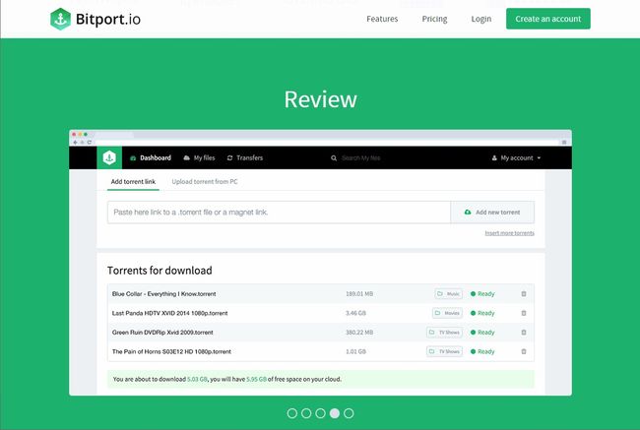This screenshot has height=430, width=640.
Task: Delete Pain of Horns torrent with trash icon
Action: pyautogui.click(x=524, y=351)
